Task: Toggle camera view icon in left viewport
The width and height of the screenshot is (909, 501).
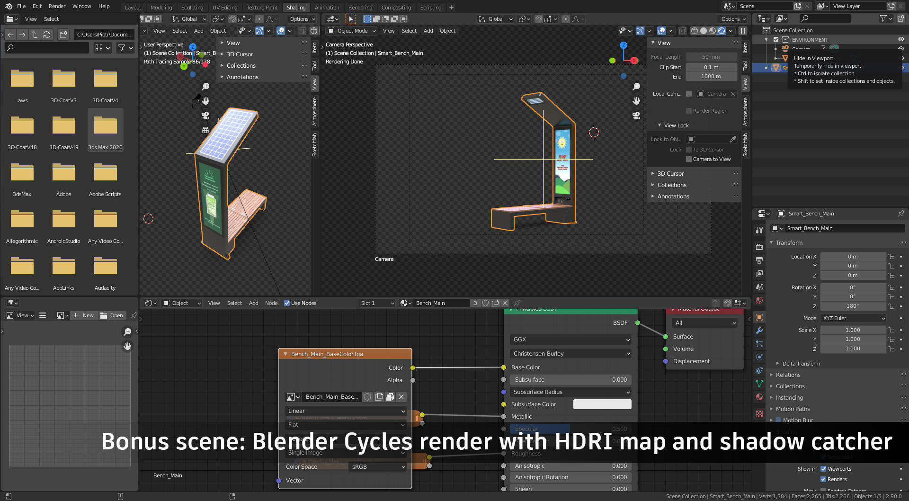Action: tap(205, 115)
